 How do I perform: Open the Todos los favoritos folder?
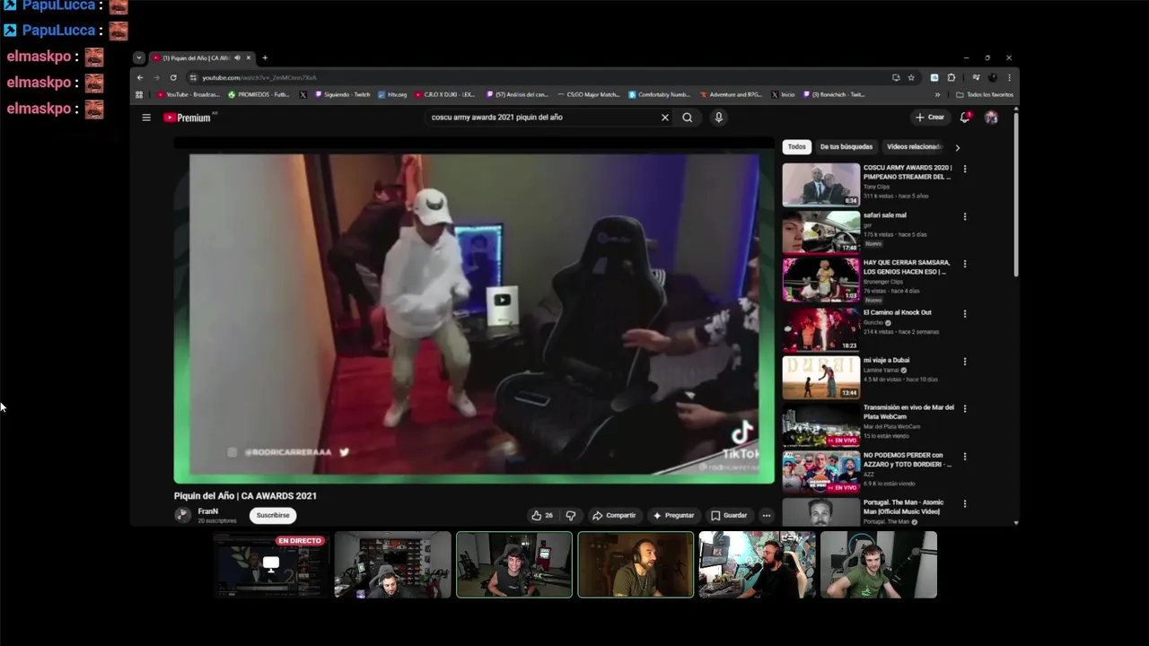tap(985, 94)
